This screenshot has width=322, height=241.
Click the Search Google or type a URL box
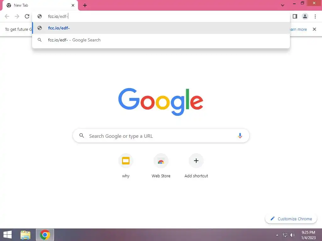(161, 136)
